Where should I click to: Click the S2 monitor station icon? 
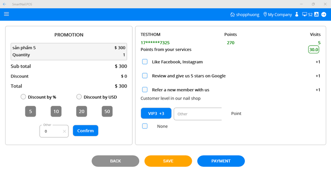pyautogui.click(x=305, y=15)
